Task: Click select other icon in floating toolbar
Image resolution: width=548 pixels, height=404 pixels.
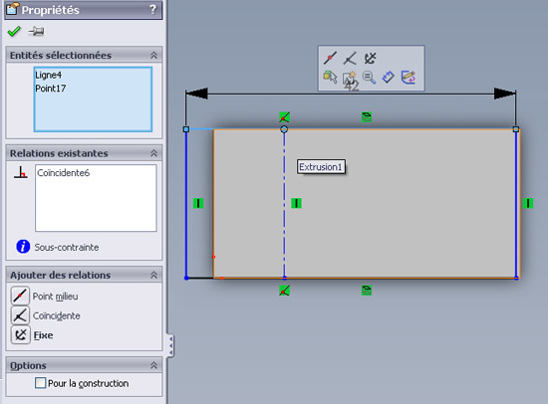Action: point(330,78)
